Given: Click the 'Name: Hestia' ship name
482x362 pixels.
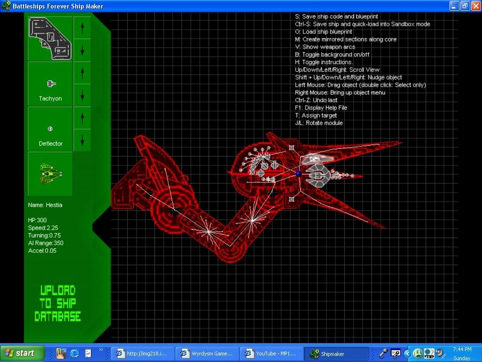Looking at the screenshot, I should [x=45, y=205].
